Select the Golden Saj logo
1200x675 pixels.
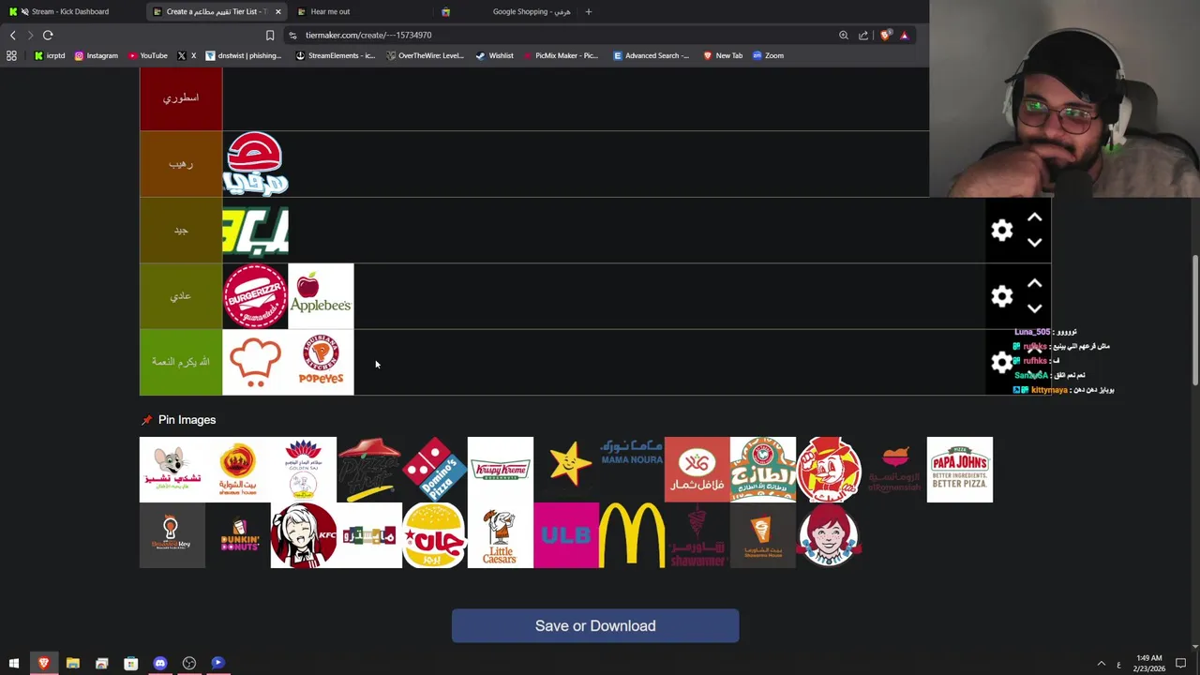pos(304,470)
